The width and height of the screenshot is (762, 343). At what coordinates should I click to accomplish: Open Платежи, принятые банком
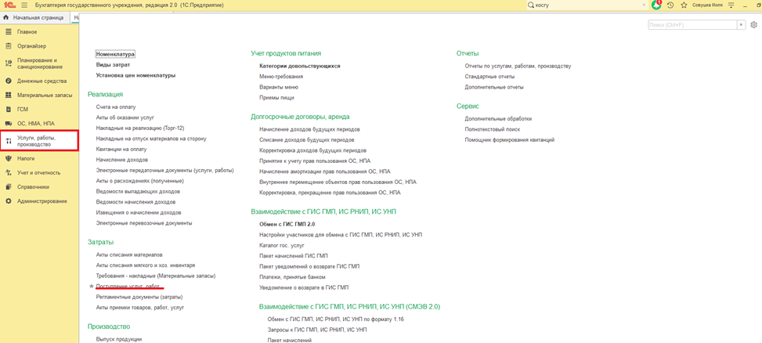click(x=293, y=277)
